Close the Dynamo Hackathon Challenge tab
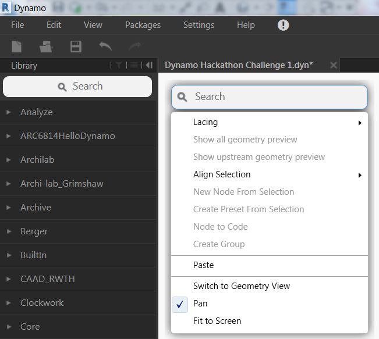 pyautogui.click(x=334, y=65)
